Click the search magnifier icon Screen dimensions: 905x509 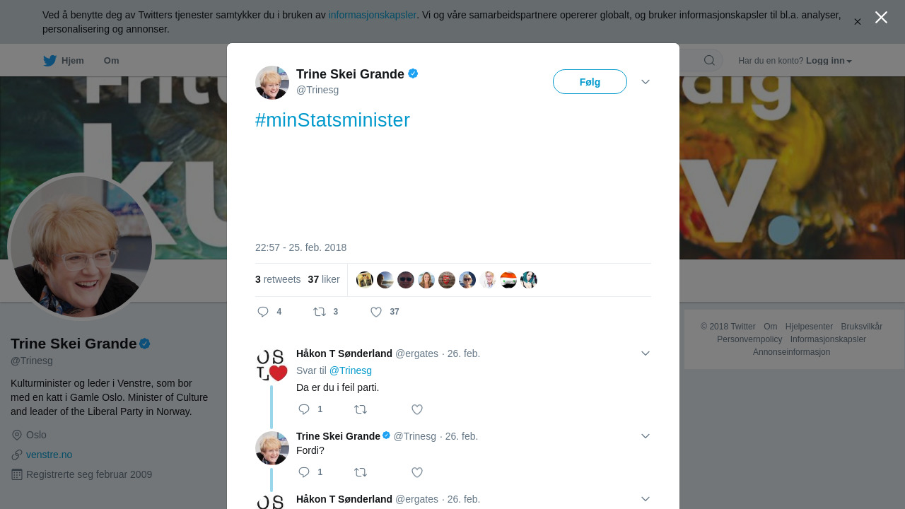(x=709, y=61)
